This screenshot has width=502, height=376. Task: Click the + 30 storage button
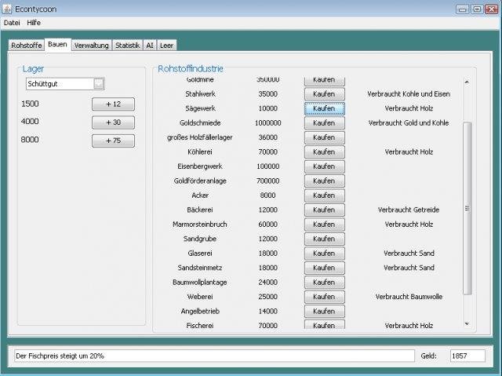tap(113, 122)
